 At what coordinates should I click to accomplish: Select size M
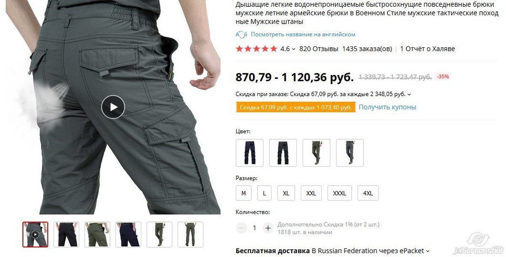pyautogui.click(x=244, y=193)
